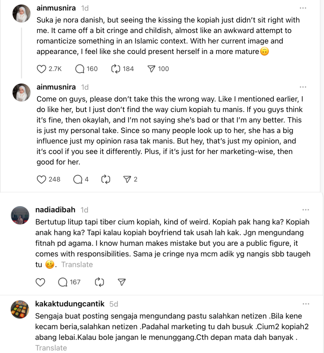Image resolution: width=324 pixels, height=353 pixels.
Task: Open more options on ainmusnira's second post
Action: tap(303, 87)
